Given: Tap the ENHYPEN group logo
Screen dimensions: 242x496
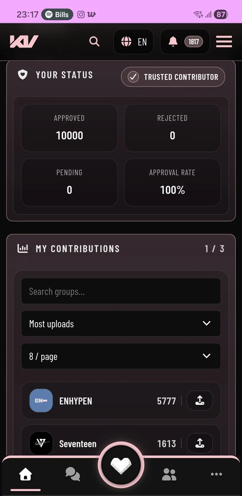Looking at the screenshot, I should coord(41,401).
